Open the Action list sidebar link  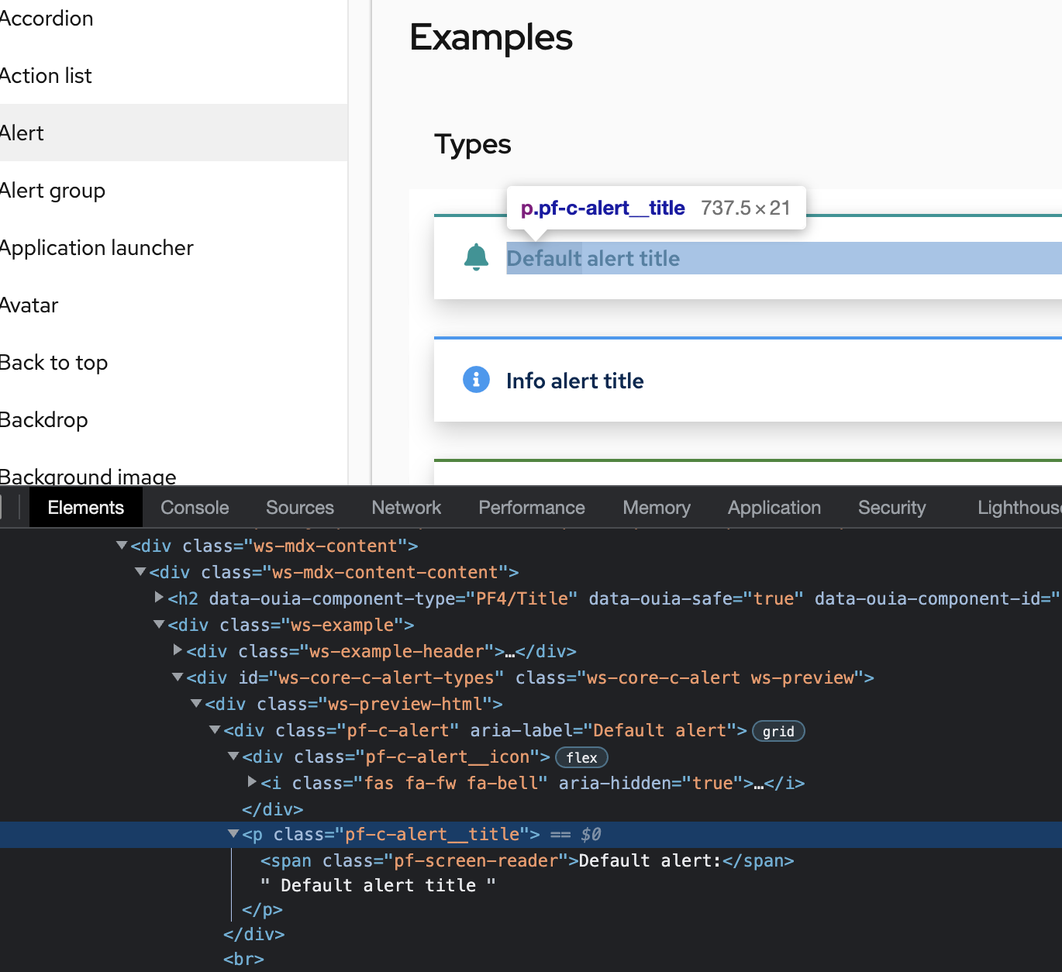coord(46,76)
